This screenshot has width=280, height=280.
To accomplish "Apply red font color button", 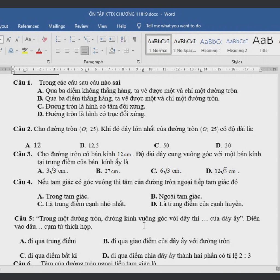I will [x=39, y=51].
